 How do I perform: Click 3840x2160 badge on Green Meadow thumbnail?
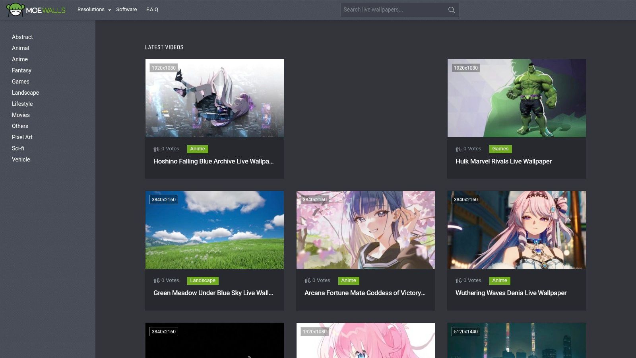(164, 200)
